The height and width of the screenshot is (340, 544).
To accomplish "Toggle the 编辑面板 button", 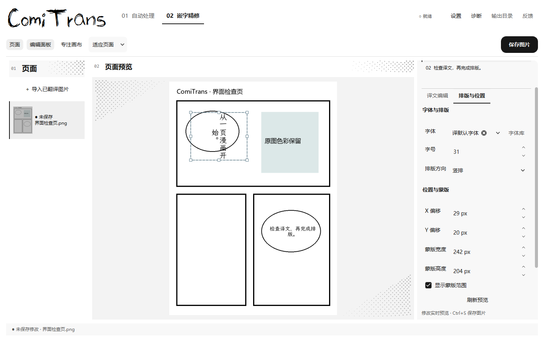I will coord(40,45).
